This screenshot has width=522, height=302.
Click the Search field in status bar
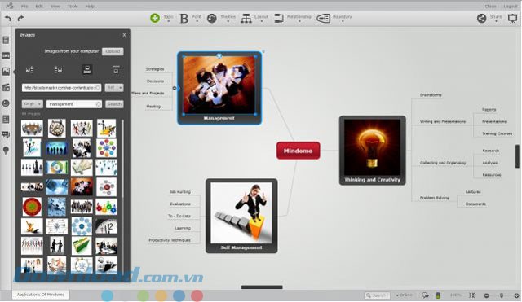point(377,295)
